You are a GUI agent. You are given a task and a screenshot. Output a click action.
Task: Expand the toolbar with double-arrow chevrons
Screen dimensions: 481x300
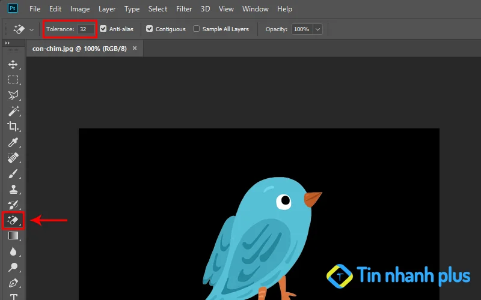(x=7, y=43)
